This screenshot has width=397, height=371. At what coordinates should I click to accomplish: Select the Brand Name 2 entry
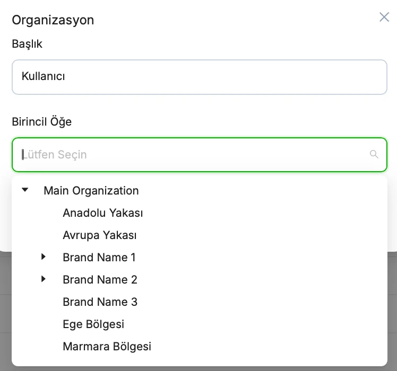tap(100, 279)
